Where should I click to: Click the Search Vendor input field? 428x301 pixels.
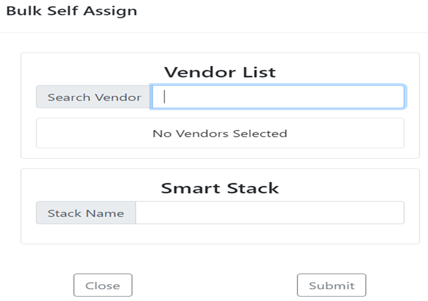click(278, 97)
